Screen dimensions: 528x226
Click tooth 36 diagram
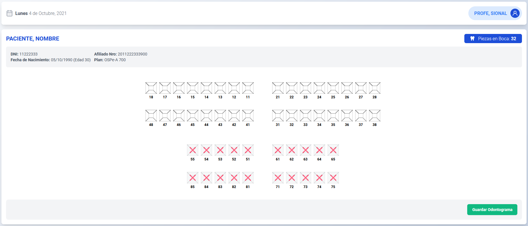pos(347,116)
